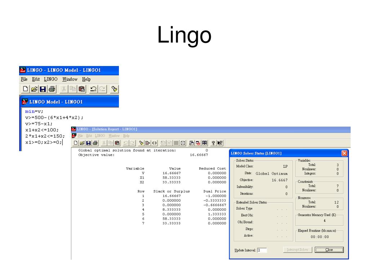The image size is (369, 277).
Task: Click Redo icon in LINGO Model window toolbar
Action: [102, 89]
